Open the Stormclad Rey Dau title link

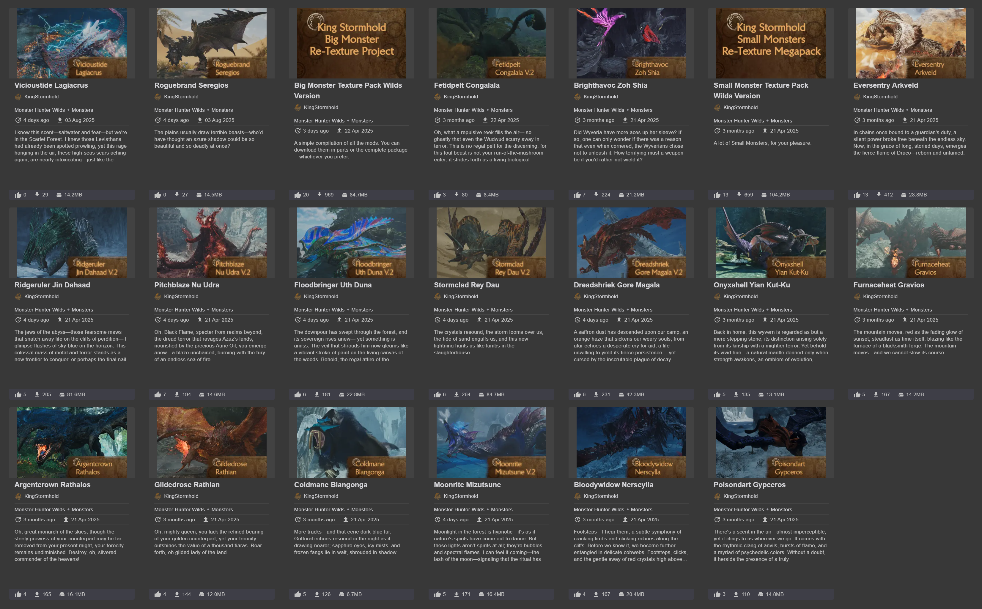pos(466,285)
